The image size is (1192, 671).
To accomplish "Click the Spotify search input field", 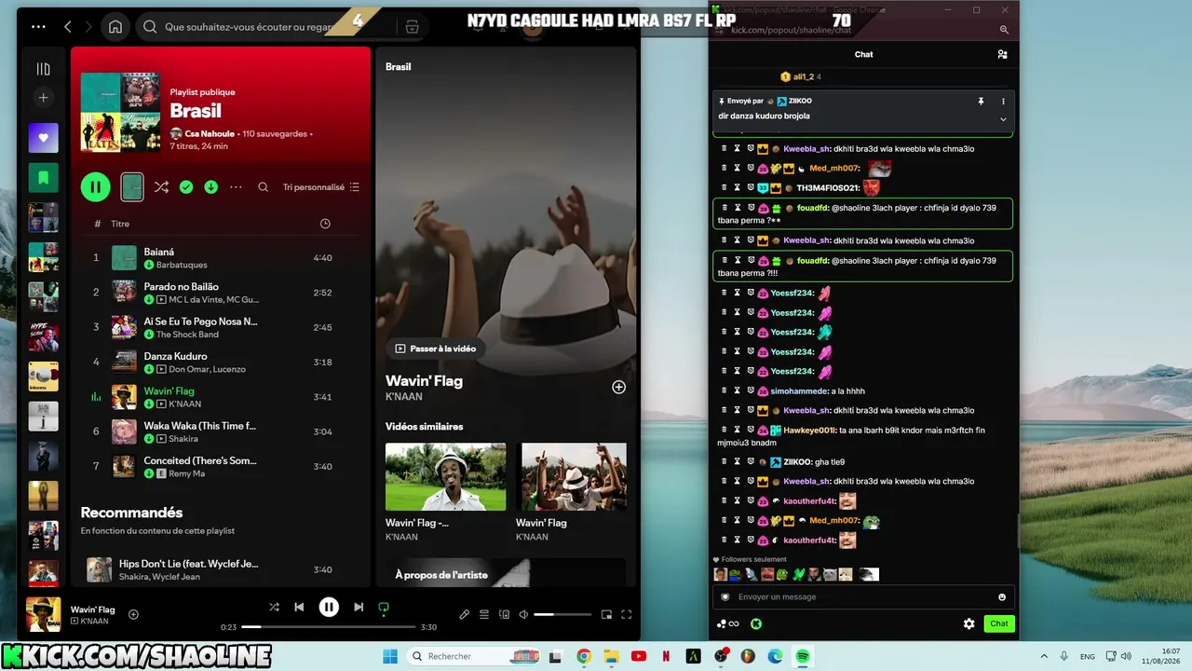I will (248, 27).
